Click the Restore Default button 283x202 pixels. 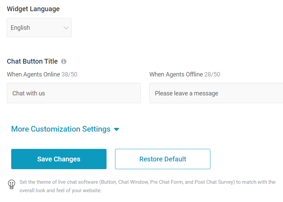click(163, 159)
